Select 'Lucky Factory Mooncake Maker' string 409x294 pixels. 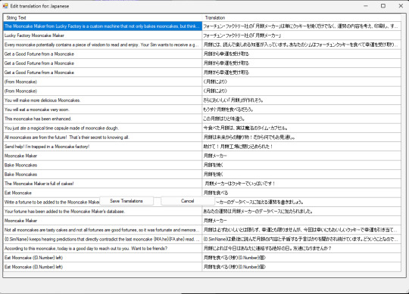(103, 36)
